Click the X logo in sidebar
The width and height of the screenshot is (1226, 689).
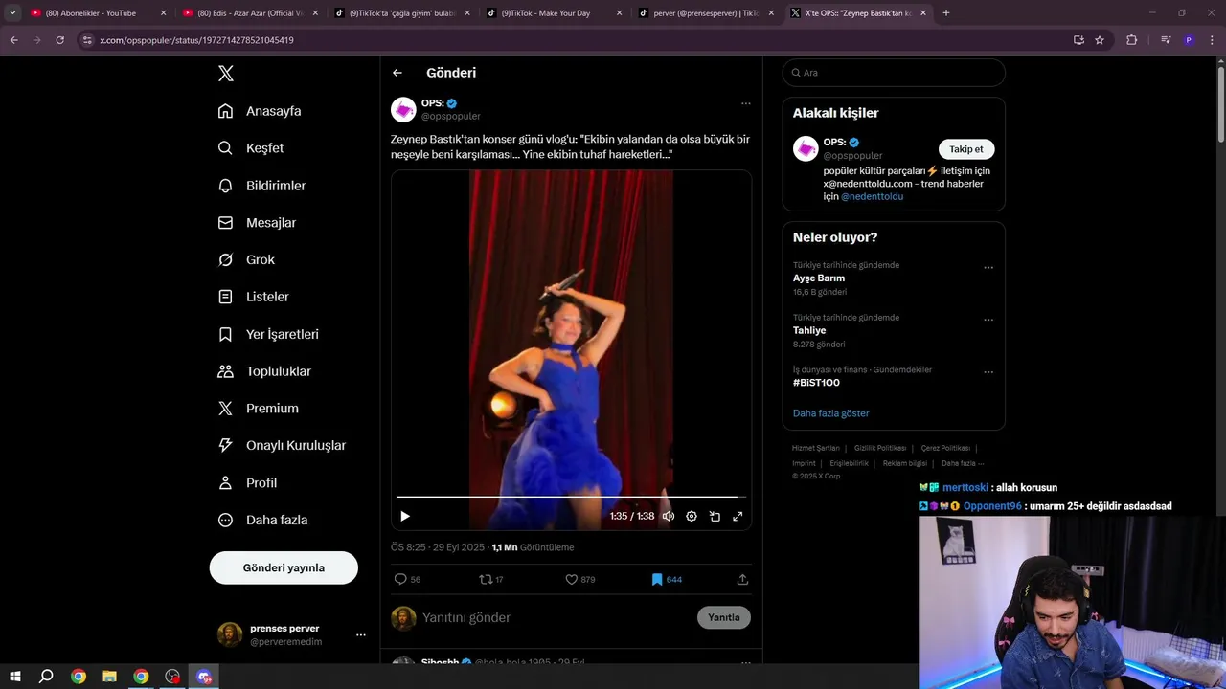pos(226,74)
